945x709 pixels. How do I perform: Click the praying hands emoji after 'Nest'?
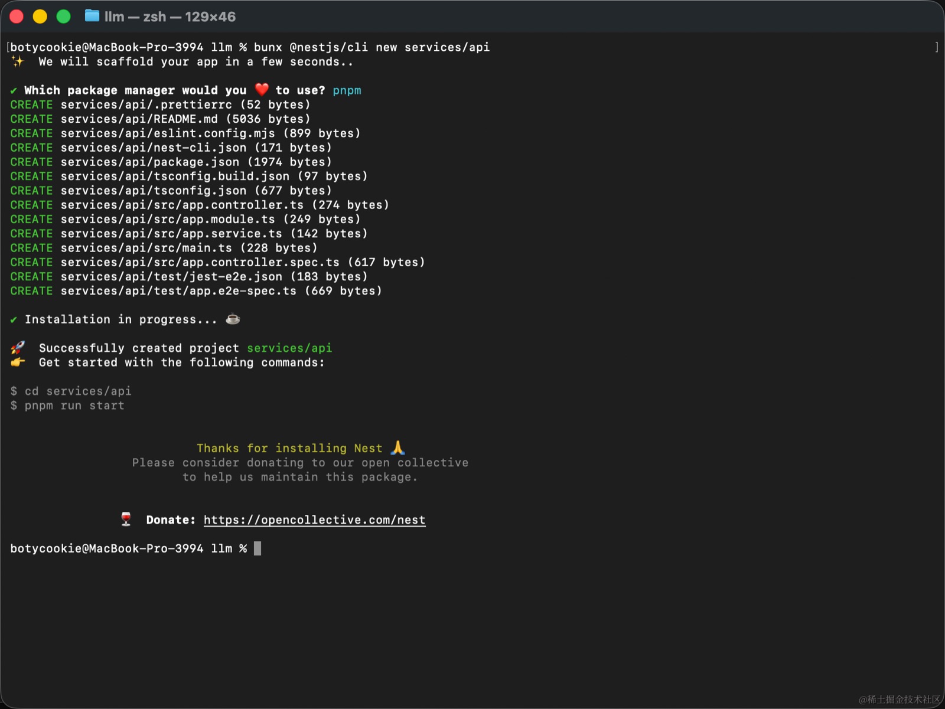[397, 448]
